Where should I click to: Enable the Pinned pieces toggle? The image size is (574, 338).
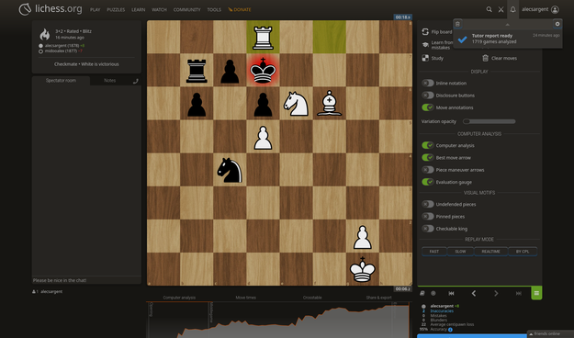[x=428, y=217]
